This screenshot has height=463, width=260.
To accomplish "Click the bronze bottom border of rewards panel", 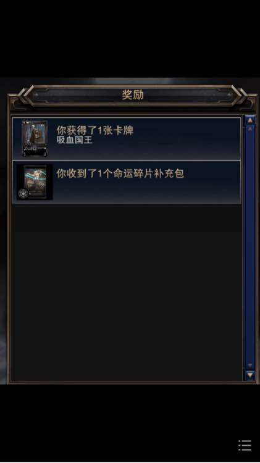I will (x=130, y=383).
